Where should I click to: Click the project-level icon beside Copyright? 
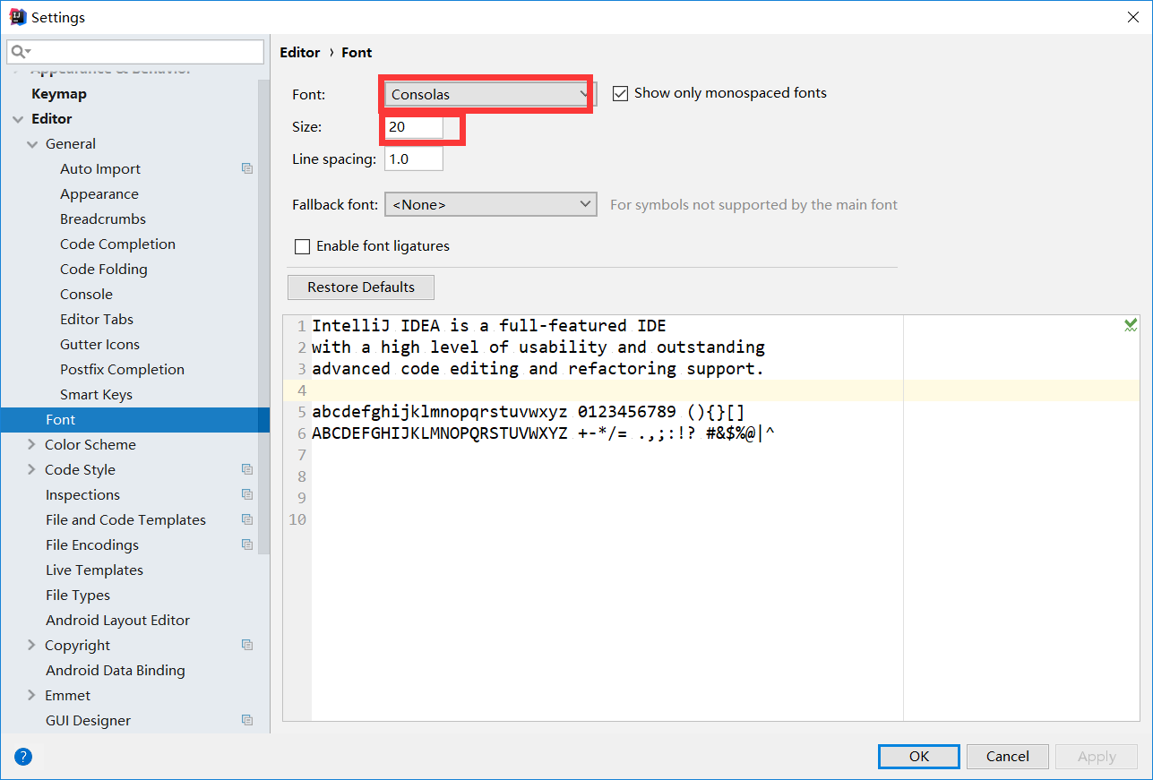(x=247, y=645)
